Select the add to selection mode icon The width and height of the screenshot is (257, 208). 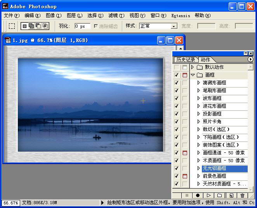tap(31, 26)
